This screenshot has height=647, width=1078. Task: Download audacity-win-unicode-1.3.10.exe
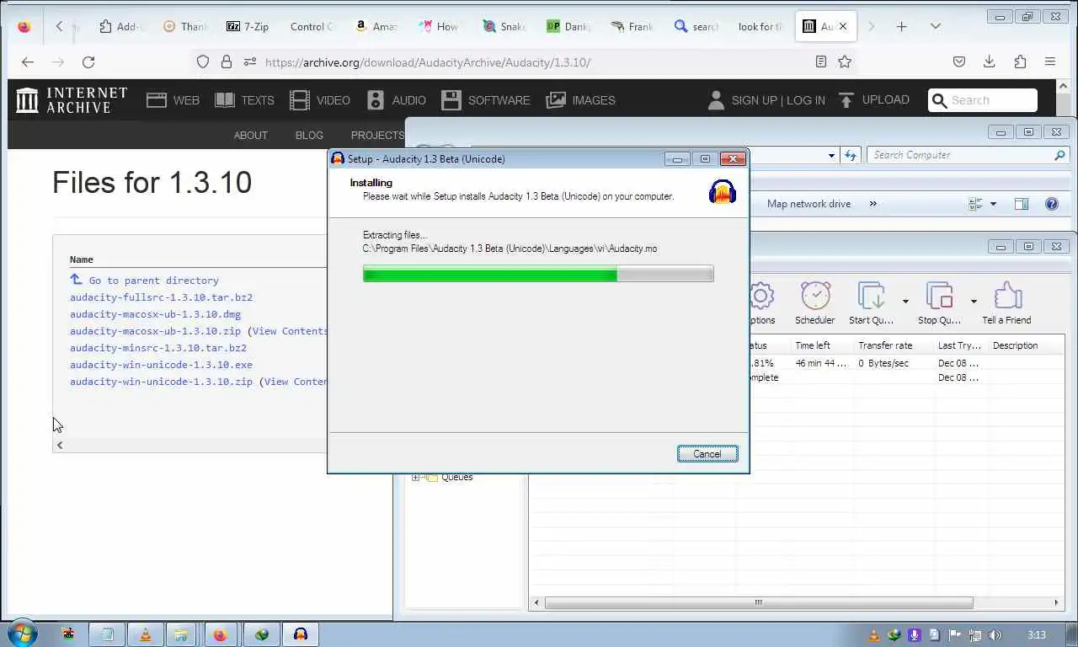click(x=161, y=365)
